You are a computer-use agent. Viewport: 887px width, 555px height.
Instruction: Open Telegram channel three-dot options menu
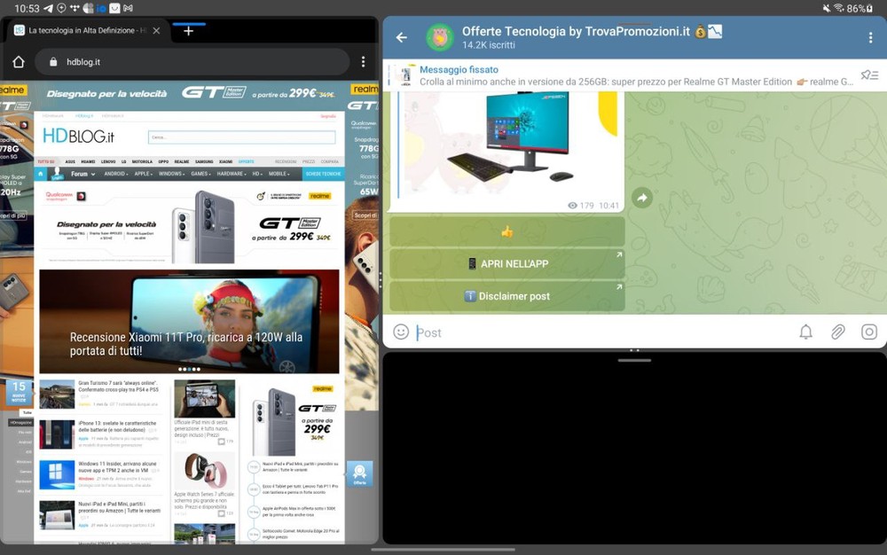coord(870,38)
